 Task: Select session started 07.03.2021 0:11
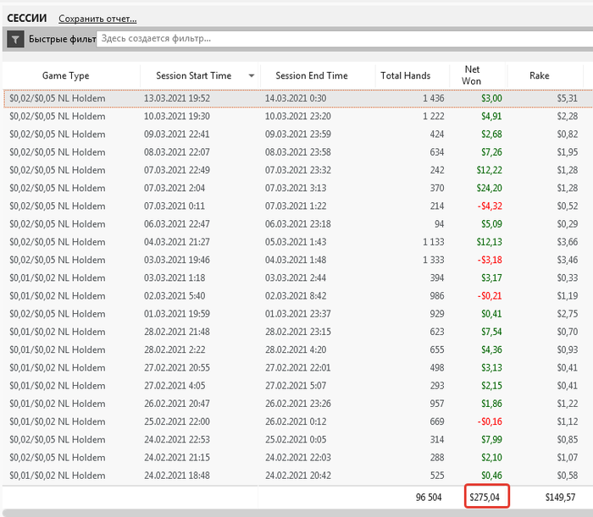point(298,206)
